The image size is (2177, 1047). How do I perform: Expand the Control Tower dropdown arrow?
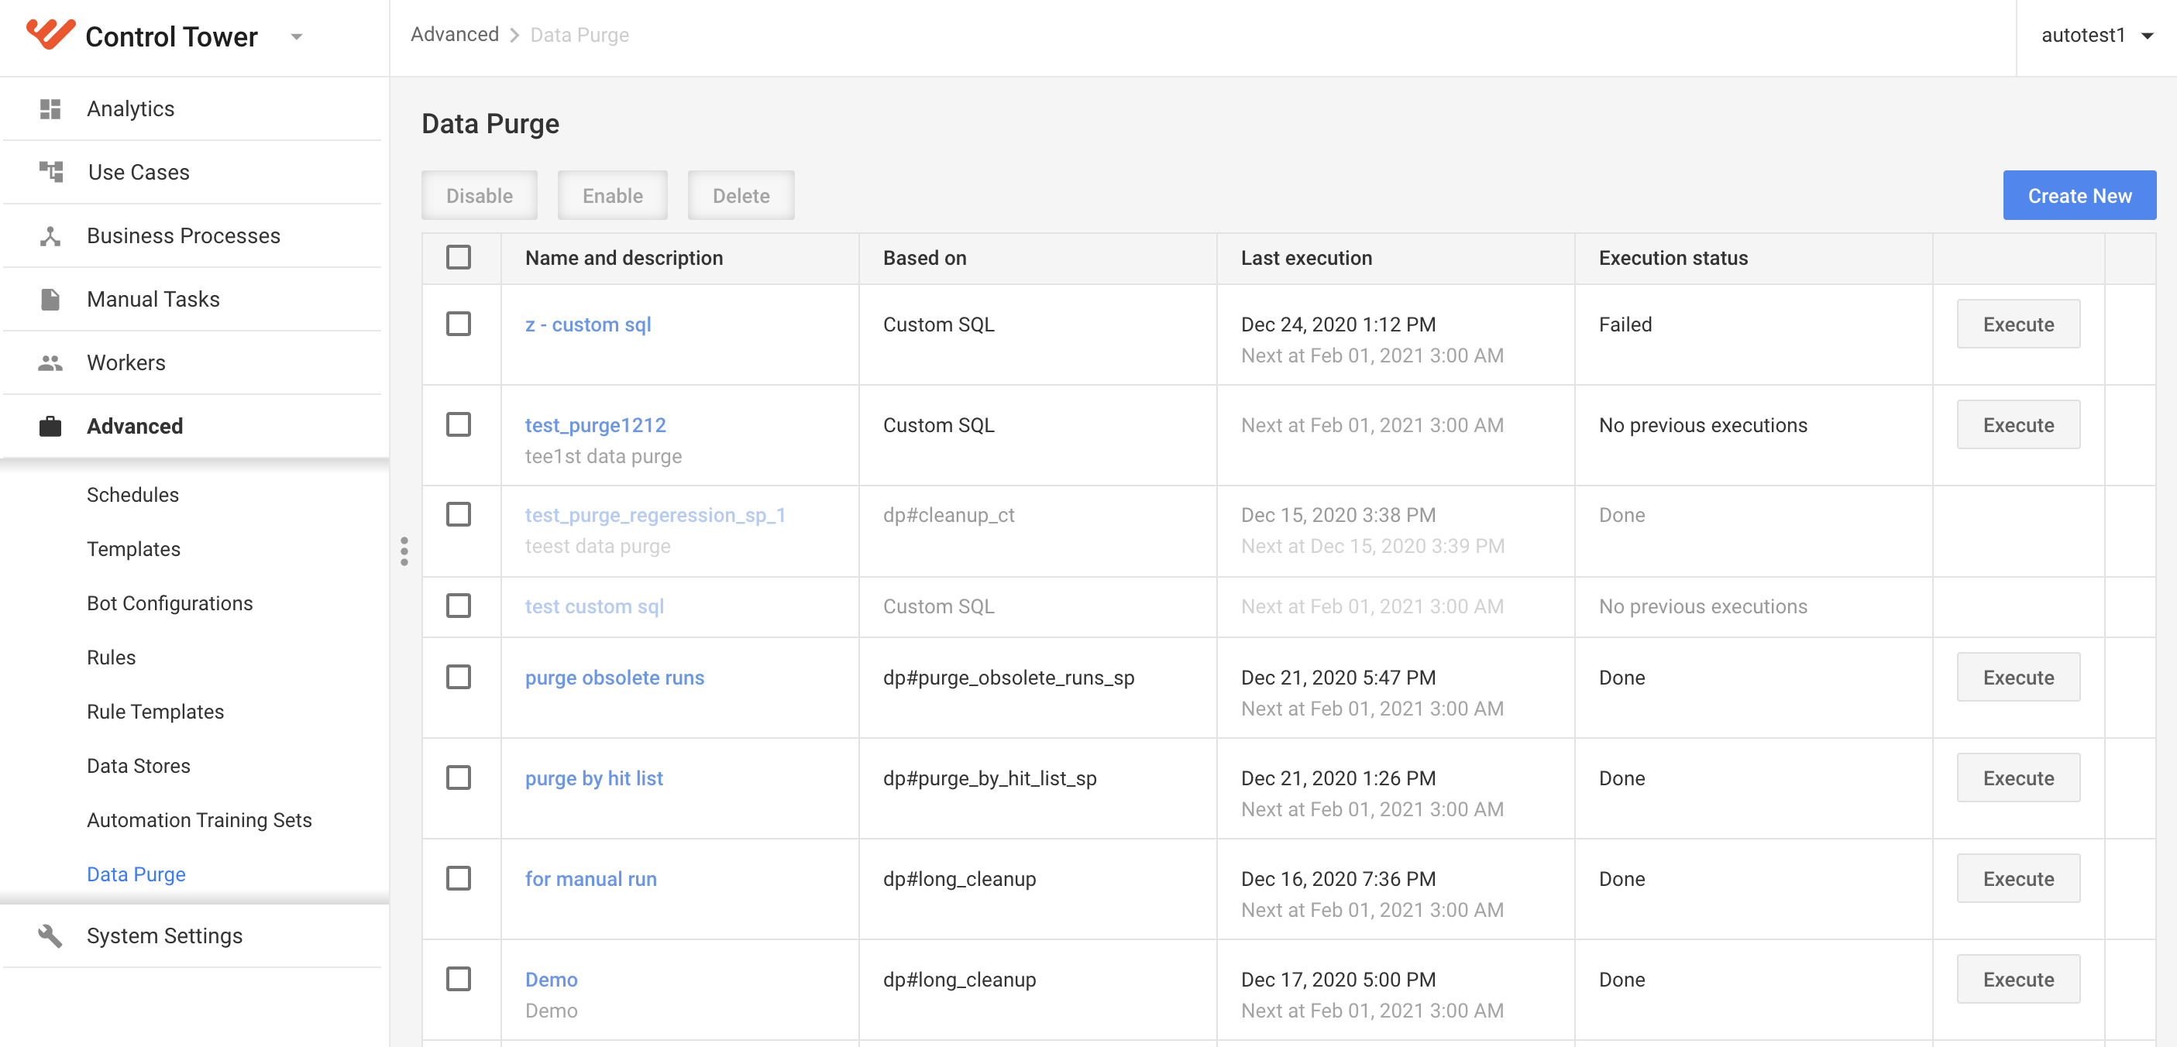point(296,36)
